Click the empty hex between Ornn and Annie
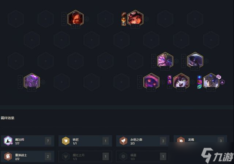The width and height of the screenshot is (234, 164). tap(105, 19)
